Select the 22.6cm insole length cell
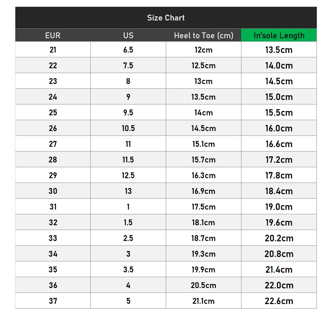 pos(279,301)
